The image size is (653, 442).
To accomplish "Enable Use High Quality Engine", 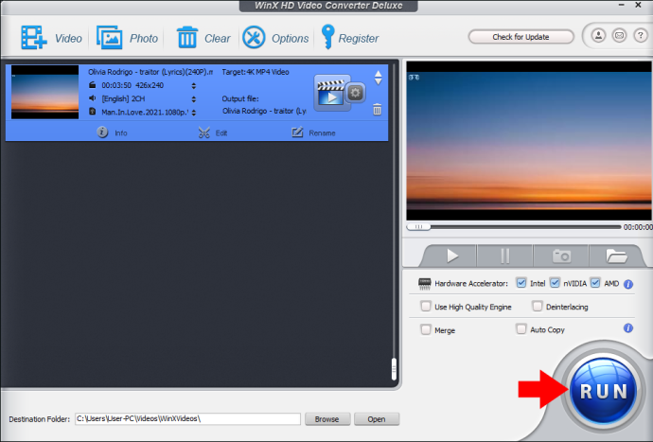I will [x=425, y=307].
